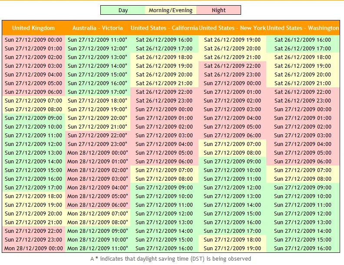Click United Kingdom cell Sun 27/12/2009 00:00
Image resolution: width=344 pixels, height=265 pixels.
tap(33, 40)
